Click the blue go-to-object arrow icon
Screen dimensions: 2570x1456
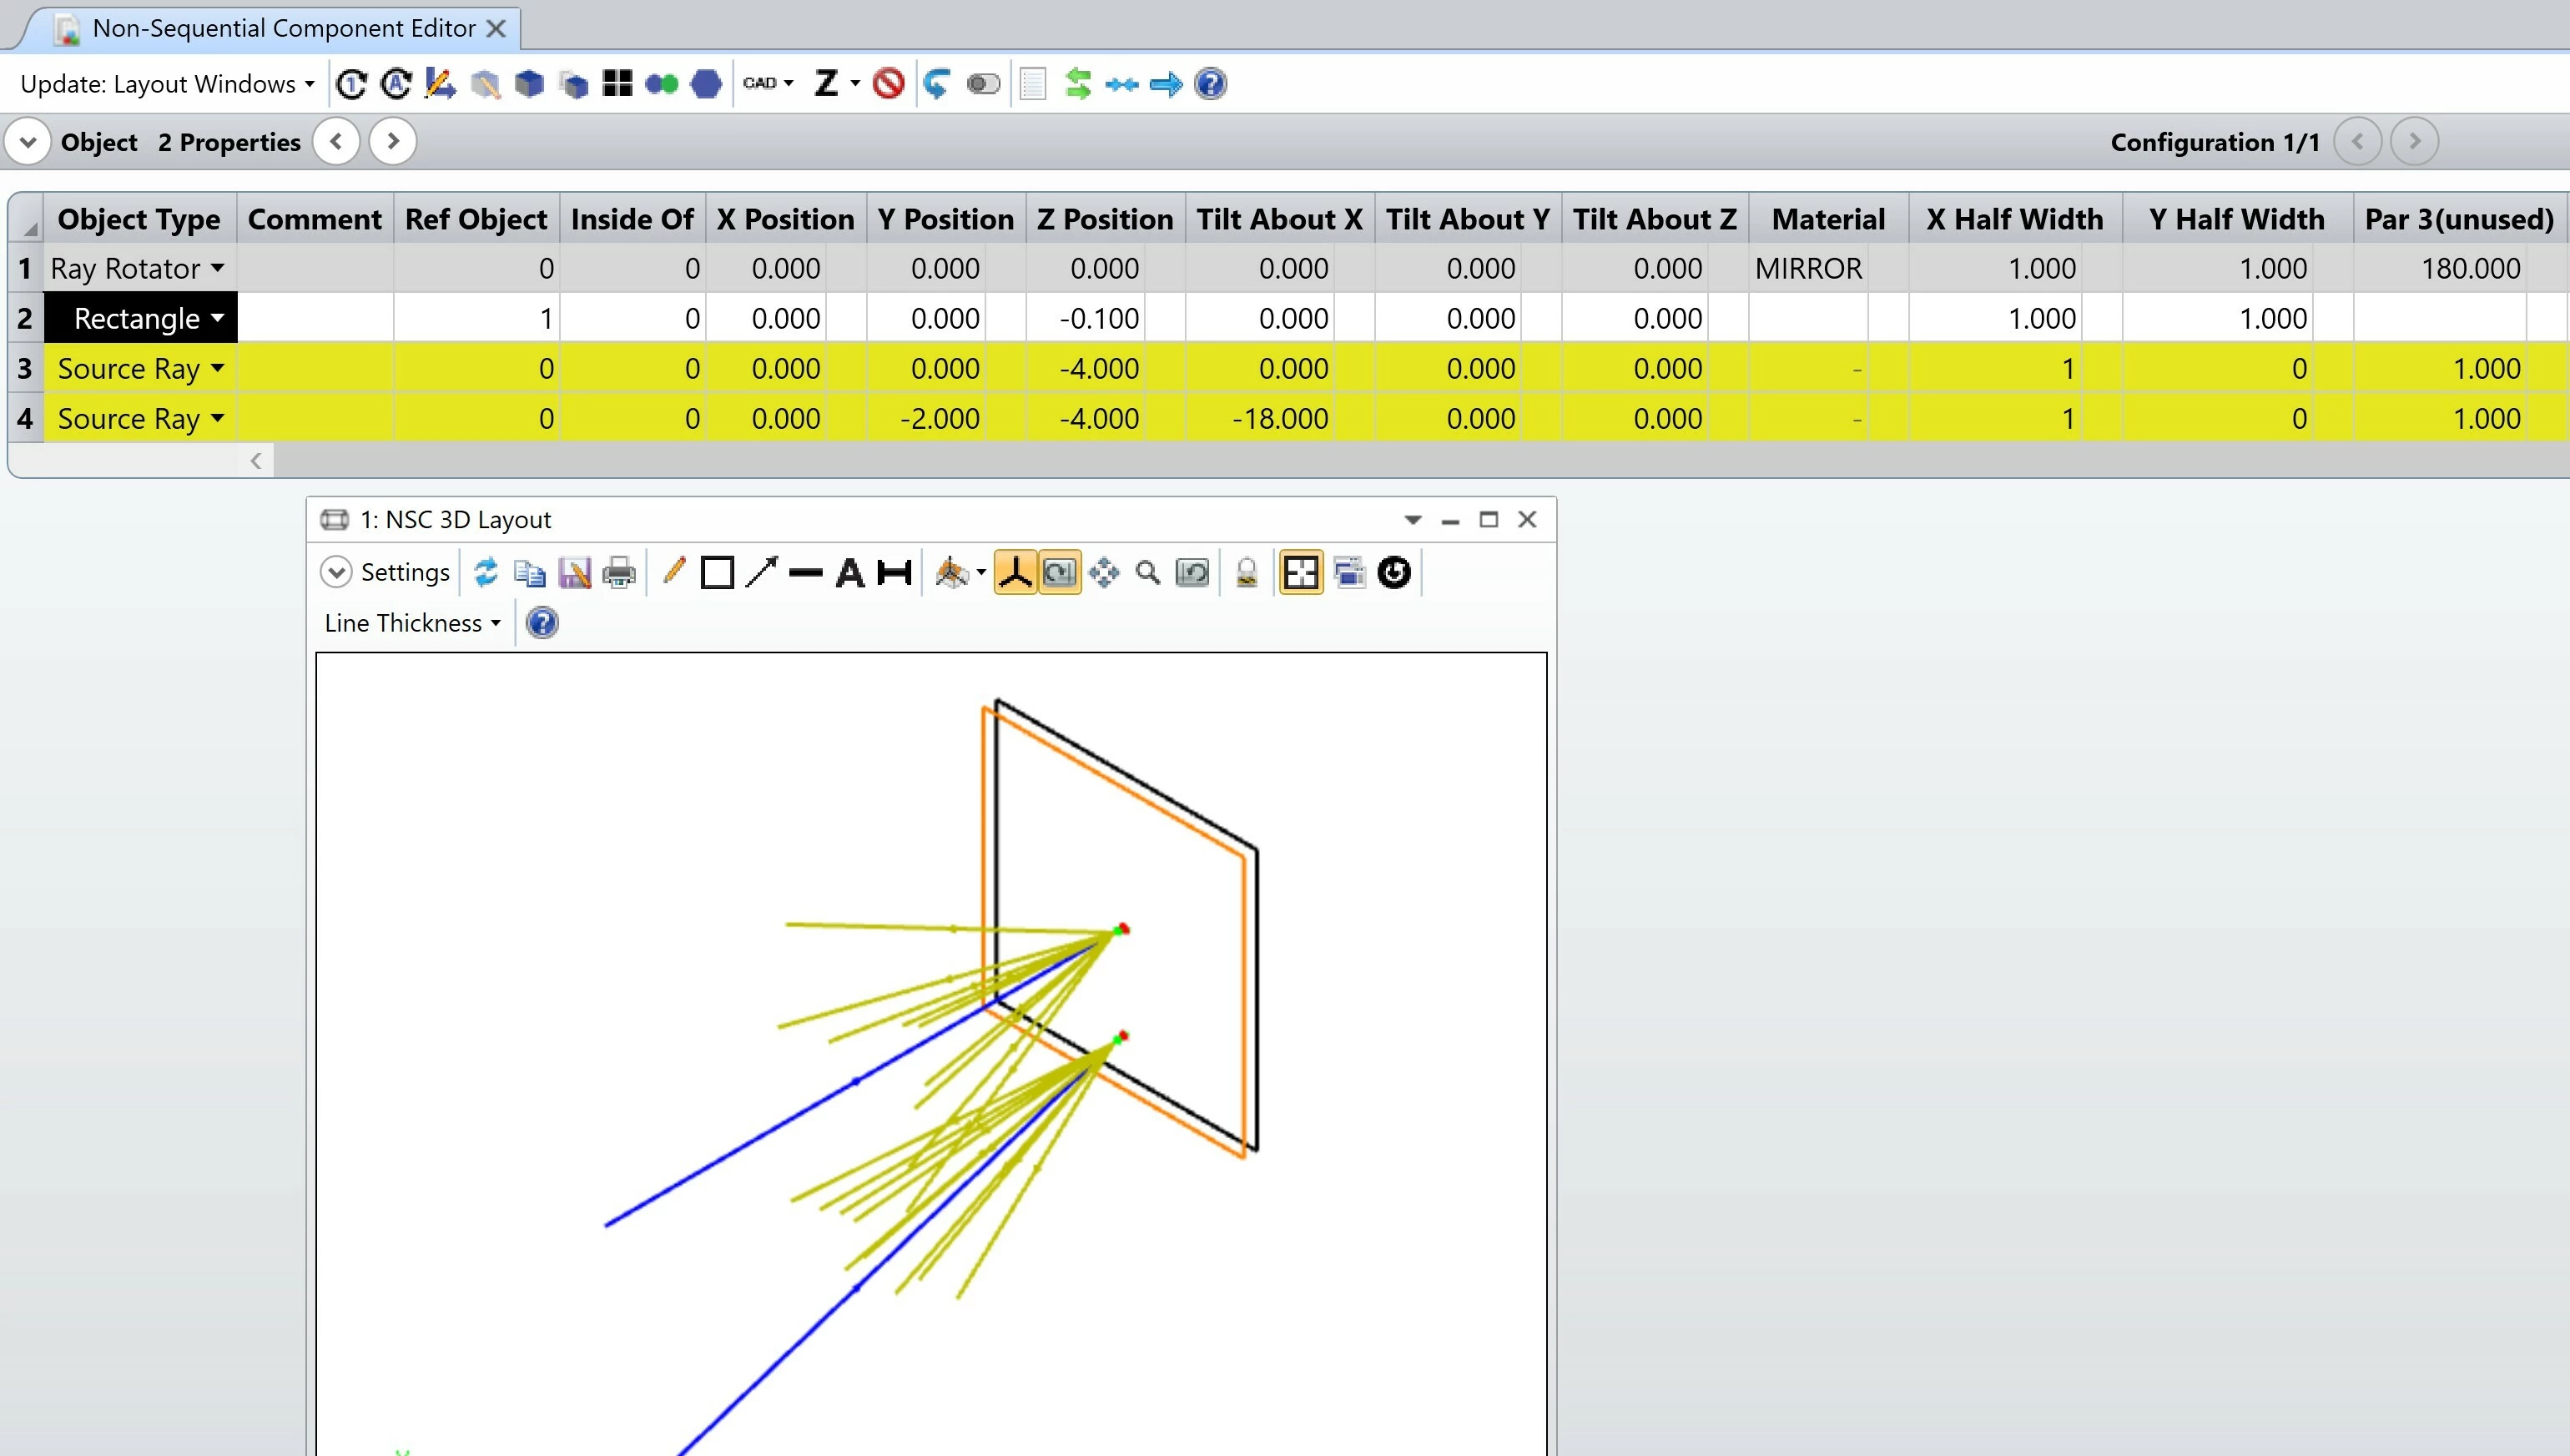tap(1165, 84)
